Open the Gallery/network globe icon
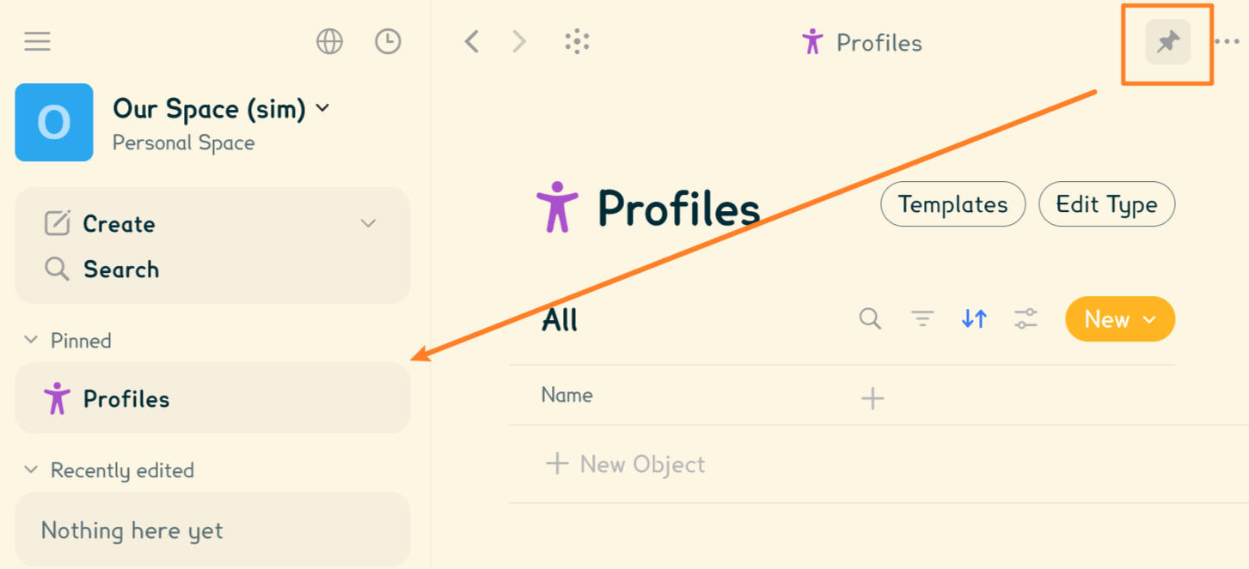 pyautogui.click(x=329, y=40)
